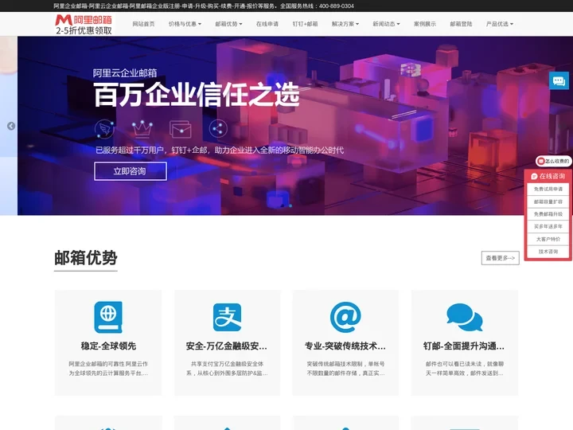
Task: Open the blue chat bubble icon
Action: click(559, 80)
